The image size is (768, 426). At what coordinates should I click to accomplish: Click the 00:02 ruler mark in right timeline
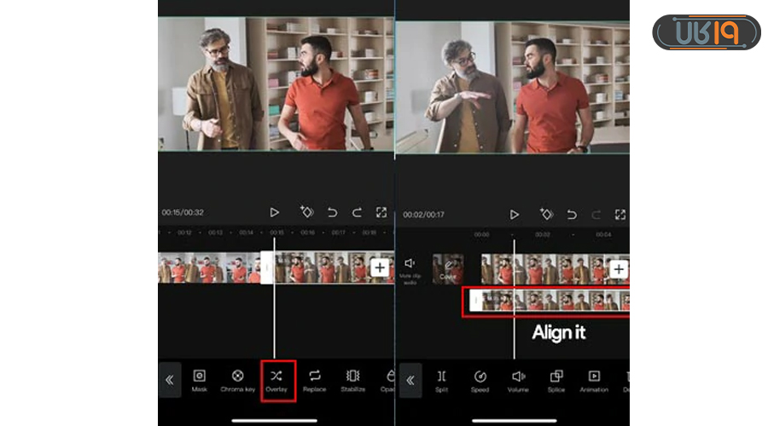pos(542,235)
